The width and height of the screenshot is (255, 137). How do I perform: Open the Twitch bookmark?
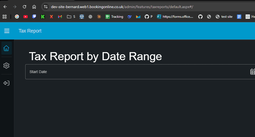pos(34,17)
